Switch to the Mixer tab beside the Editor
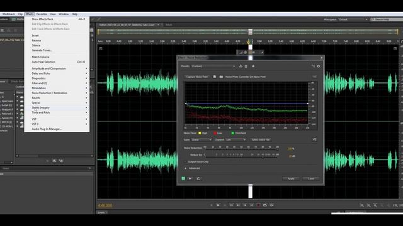The height and width of the screenshot is (226, 403). pos(169,25)
